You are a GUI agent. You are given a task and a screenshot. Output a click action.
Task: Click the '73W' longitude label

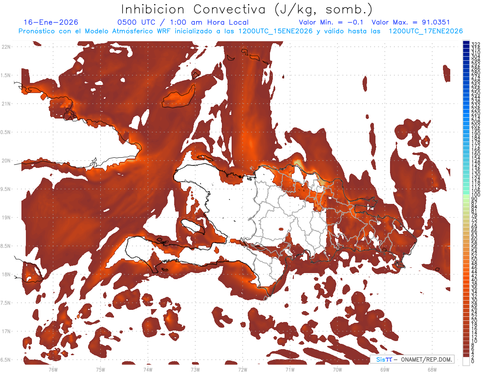(x=195, y=369)
